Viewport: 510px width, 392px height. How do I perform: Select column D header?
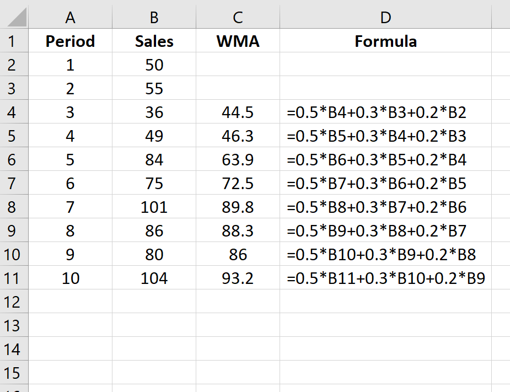coord(386,16)
